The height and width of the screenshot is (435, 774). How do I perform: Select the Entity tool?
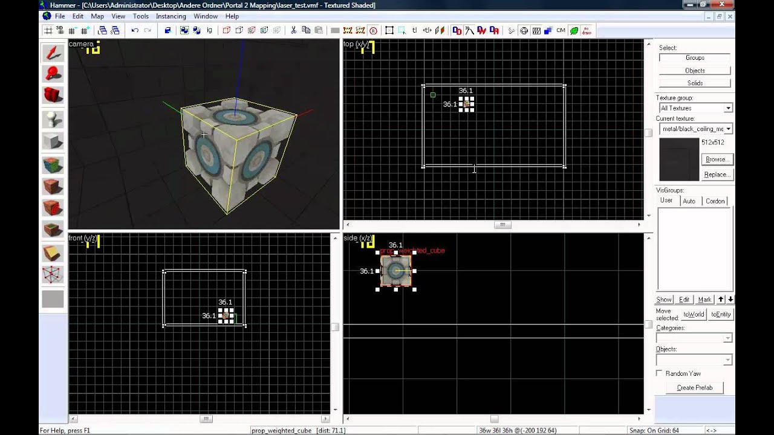pos(53,119)
